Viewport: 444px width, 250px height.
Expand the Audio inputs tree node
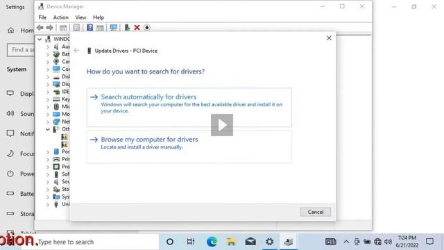(x=48, y=47)
